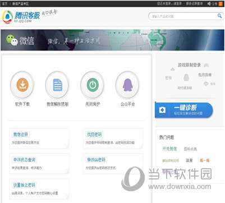Click the orange notification count badge

(x=221, y=3)
